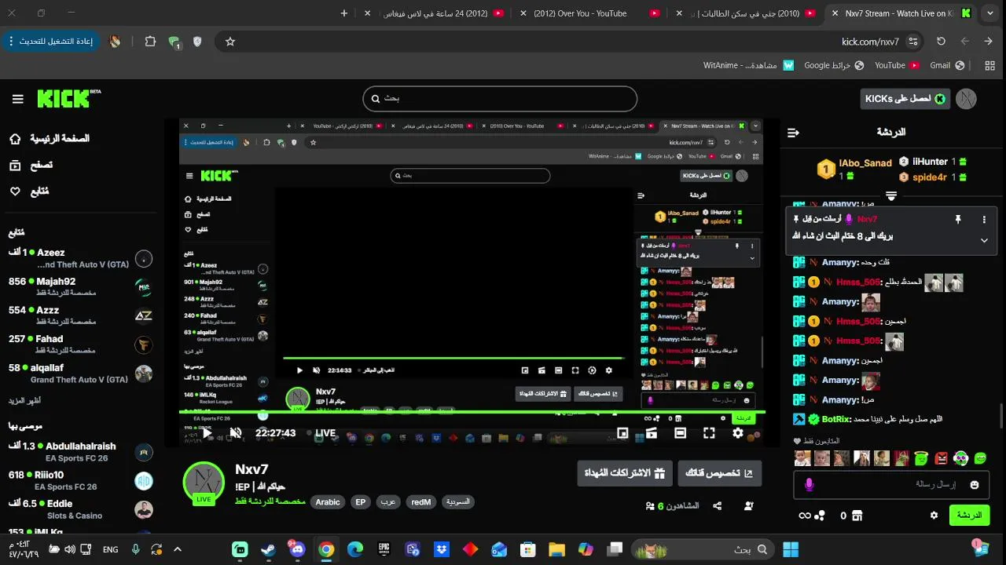Open Azeez channel in following list
Screen dimensions: 1006x565
click(x=79, y=258)
